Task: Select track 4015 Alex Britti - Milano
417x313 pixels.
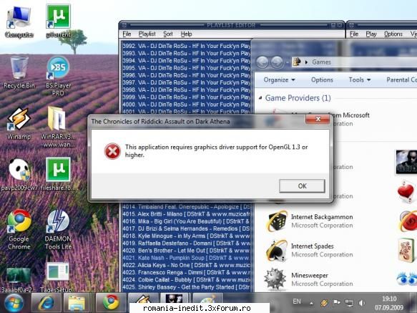Action: (186, 214)
